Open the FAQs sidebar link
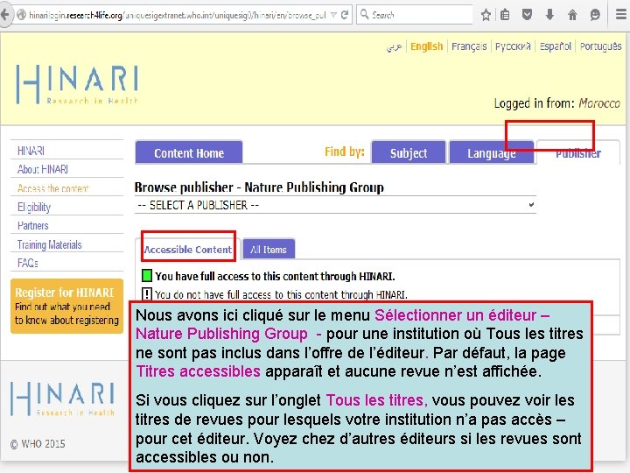630x473 pixels. [27, 263]
